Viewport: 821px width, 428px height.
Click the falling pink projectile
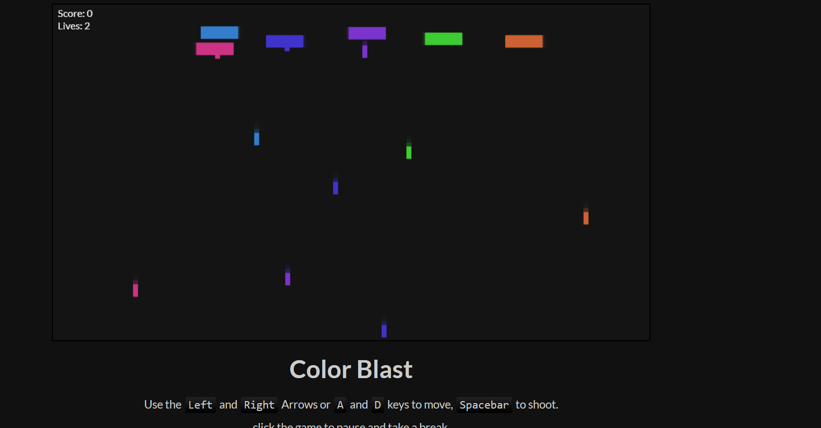coord(136,290)
